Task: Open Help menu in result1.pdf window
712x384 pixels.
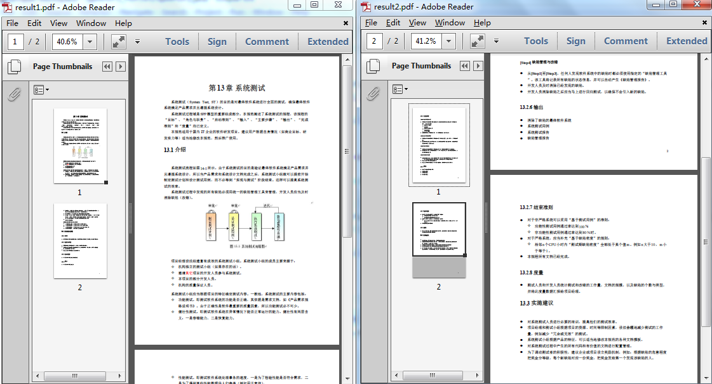Action: pos(123,23)
